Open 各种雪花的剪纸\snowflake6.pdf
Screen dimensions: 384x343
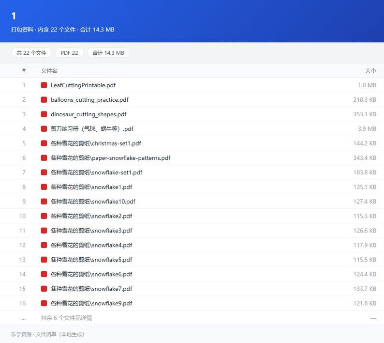click(91, 274)
